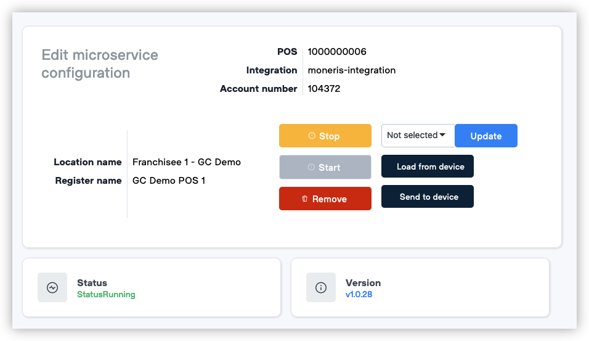Click the Version info icon
The width and height of the screenshot is (589, 341).
click(321, 287)
